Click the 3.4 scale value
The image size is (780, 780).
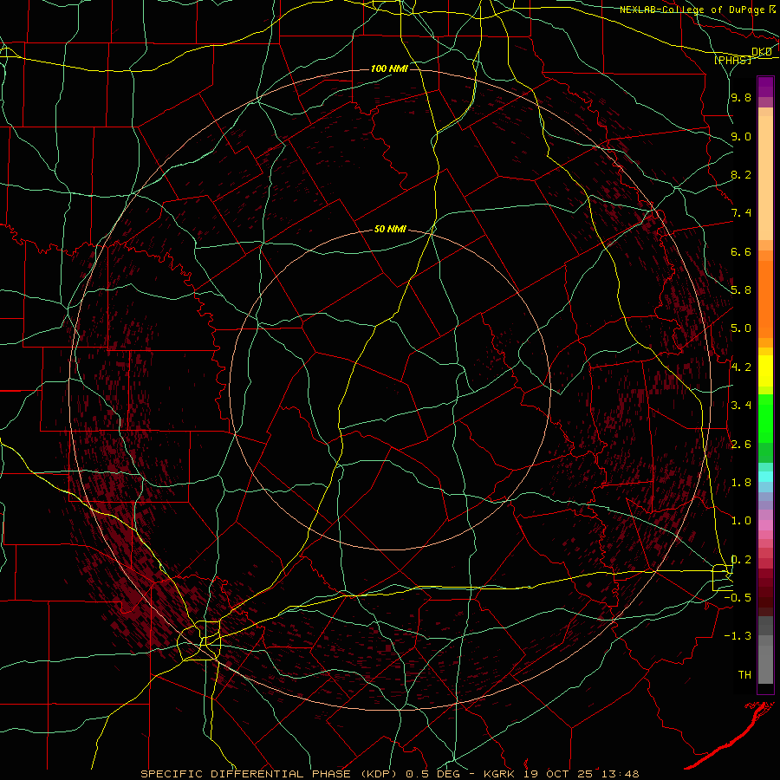coord(741,406)
